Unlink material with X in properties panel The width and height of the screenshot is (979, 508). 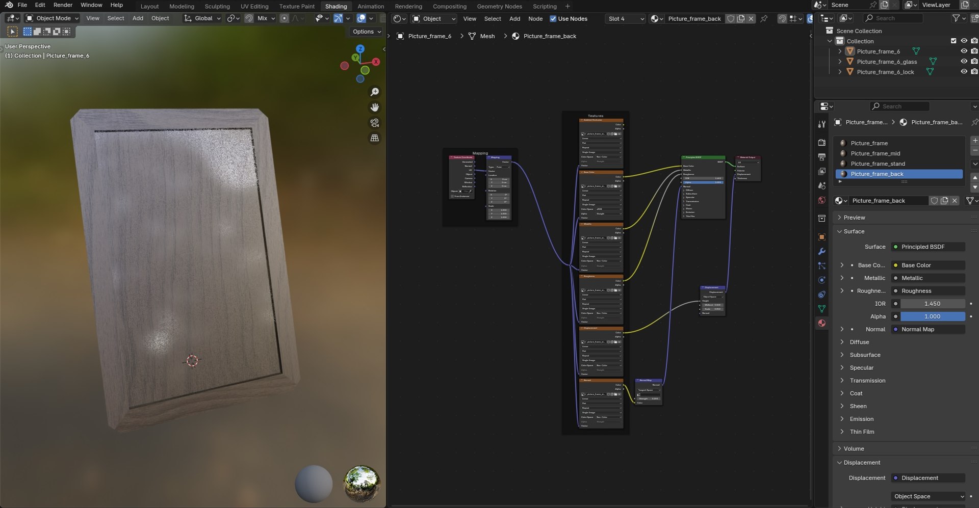(955, 201)
